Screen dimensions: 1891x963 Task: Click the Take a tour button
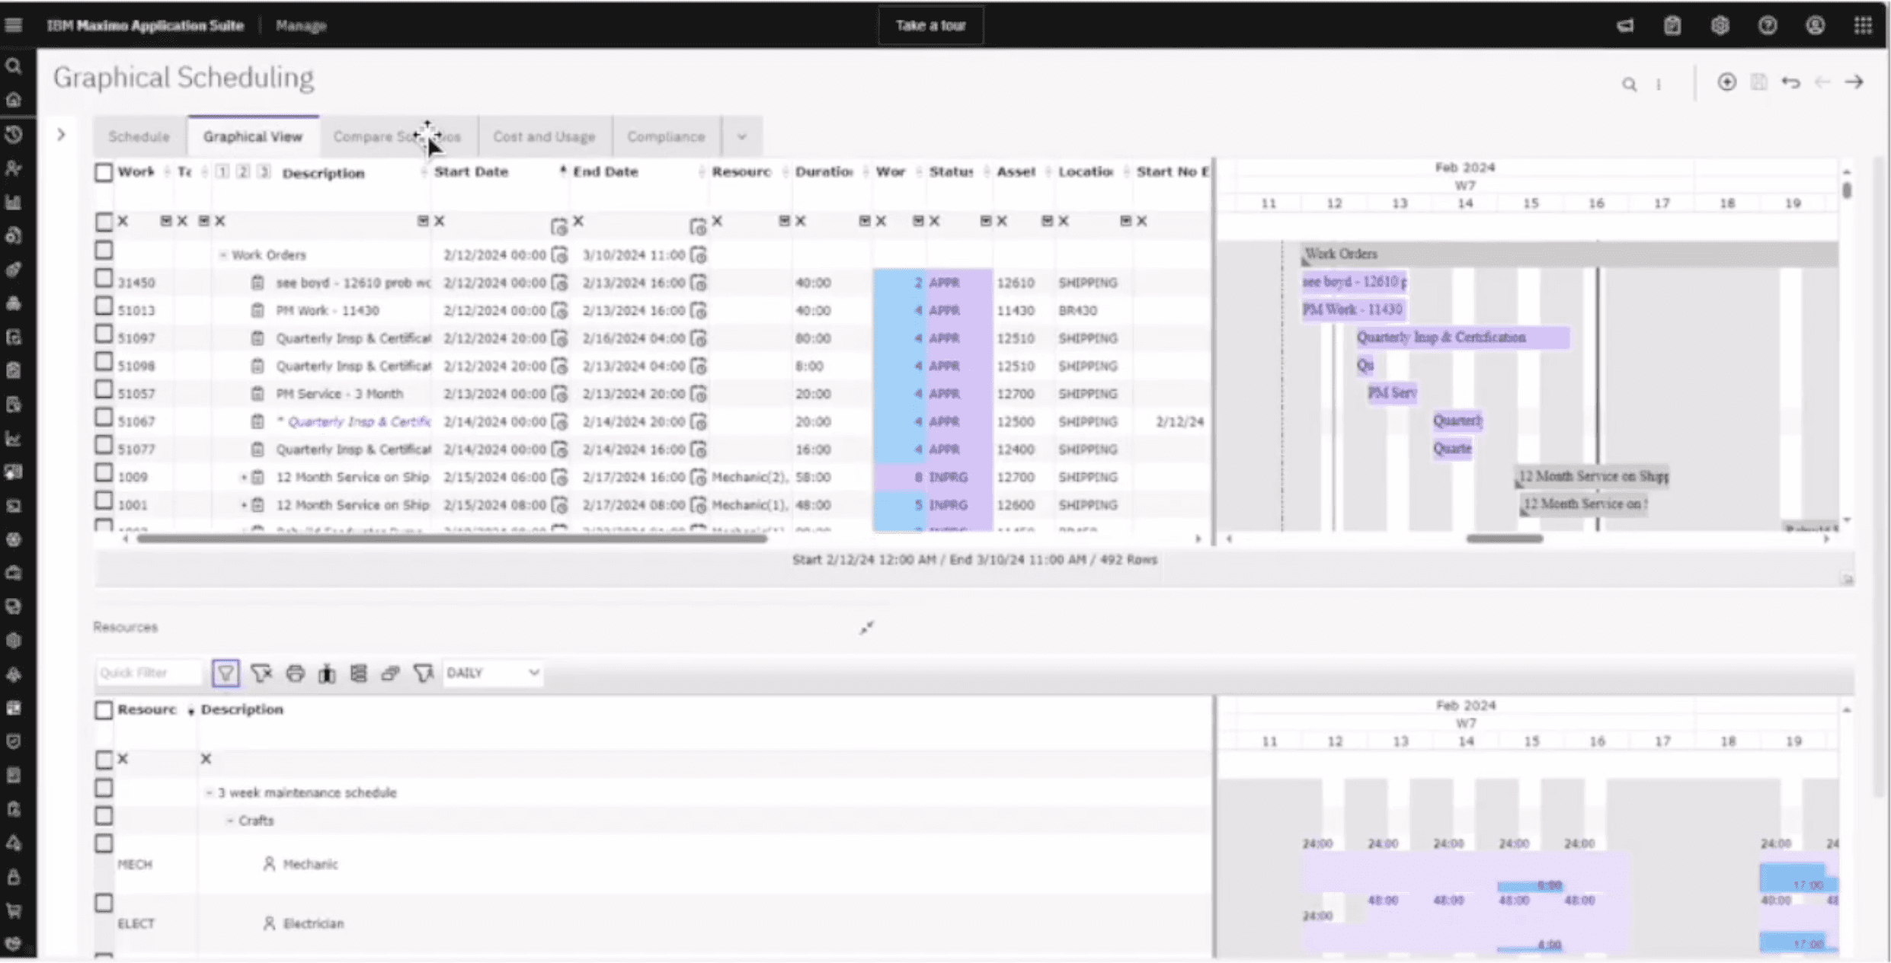(930, 25)
